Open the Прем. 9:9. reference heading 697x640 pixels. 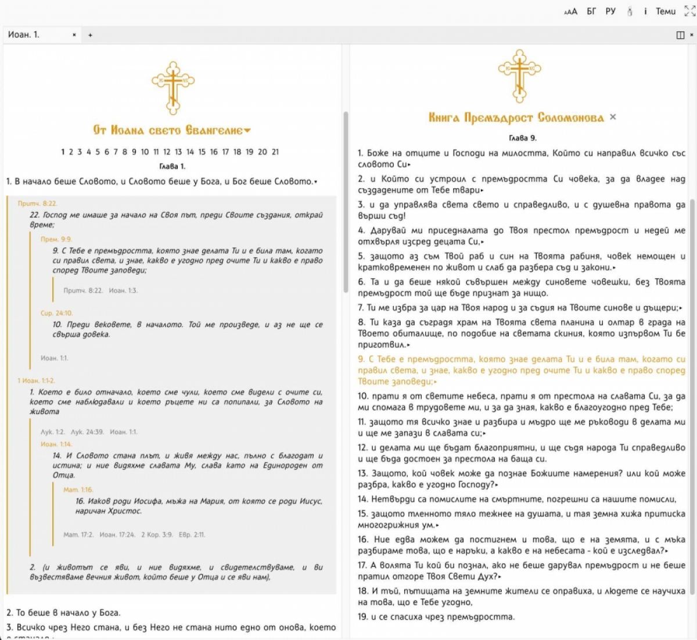[56, 239]
